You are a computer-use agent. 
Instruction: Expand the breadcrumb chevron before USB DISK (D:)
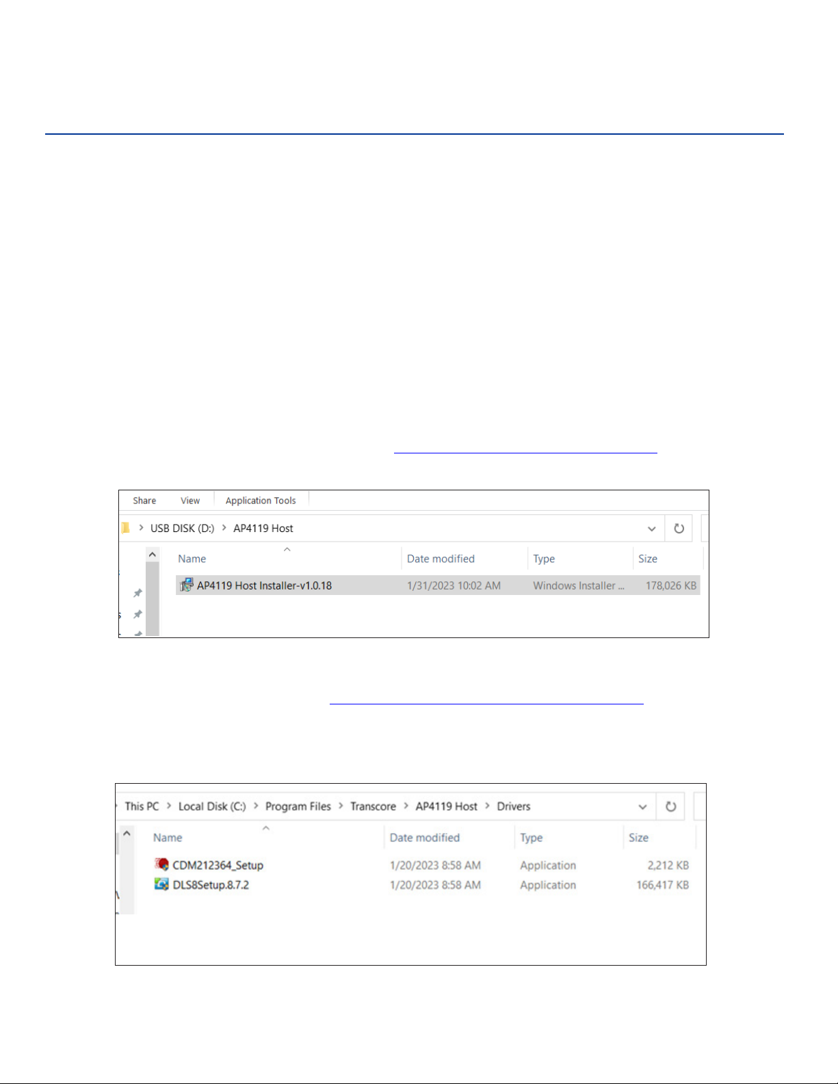coord(141,528)
